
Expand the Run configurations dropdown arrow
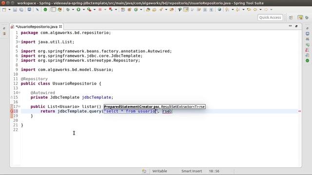coord(84,10)
